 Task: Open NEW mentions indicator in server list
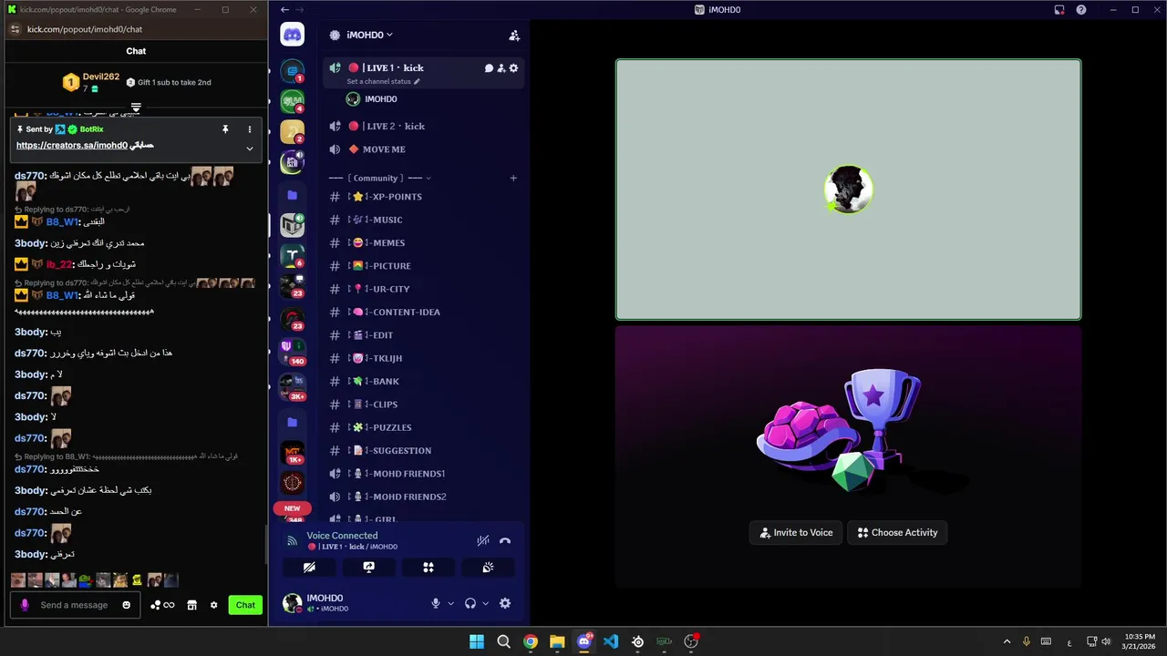[x=292, y=508]
